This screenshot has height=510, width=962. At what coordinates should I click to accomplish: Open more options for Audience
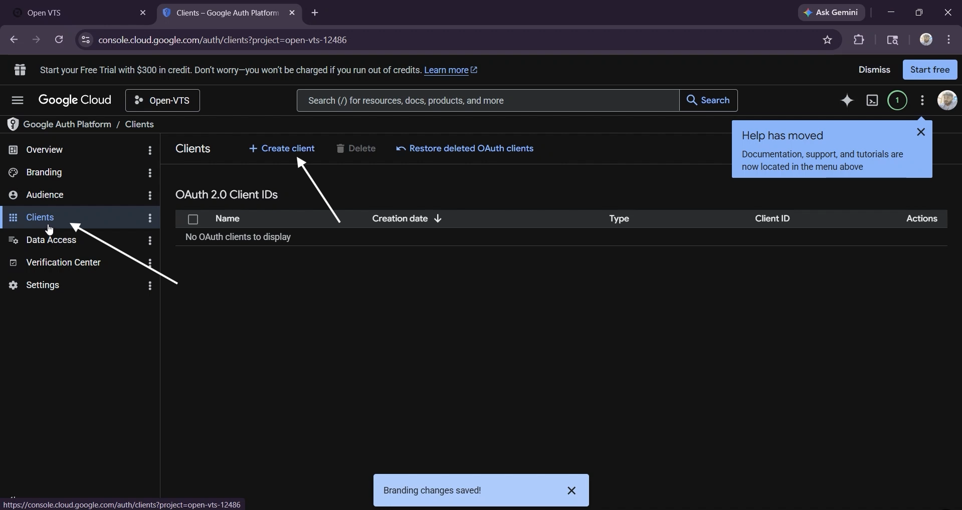(150, 195)
